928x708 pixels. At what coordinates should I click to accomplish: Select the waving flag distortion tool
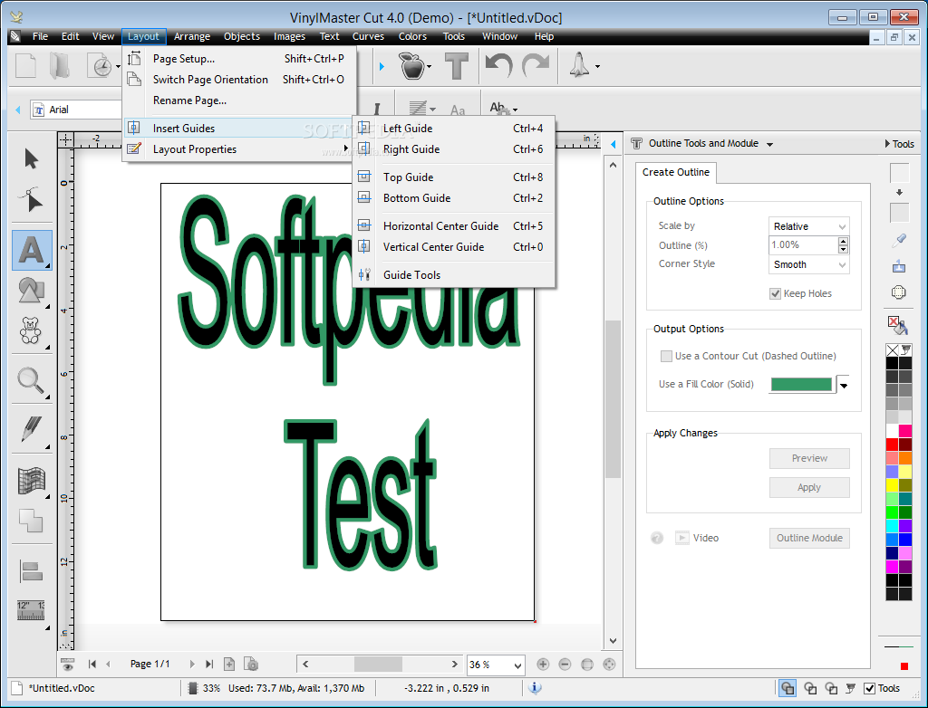pos(32,480)
